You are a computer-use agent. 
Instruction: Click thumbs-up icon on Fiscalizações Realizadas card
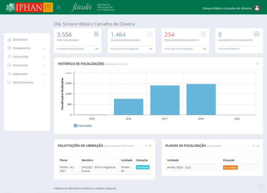150,34
